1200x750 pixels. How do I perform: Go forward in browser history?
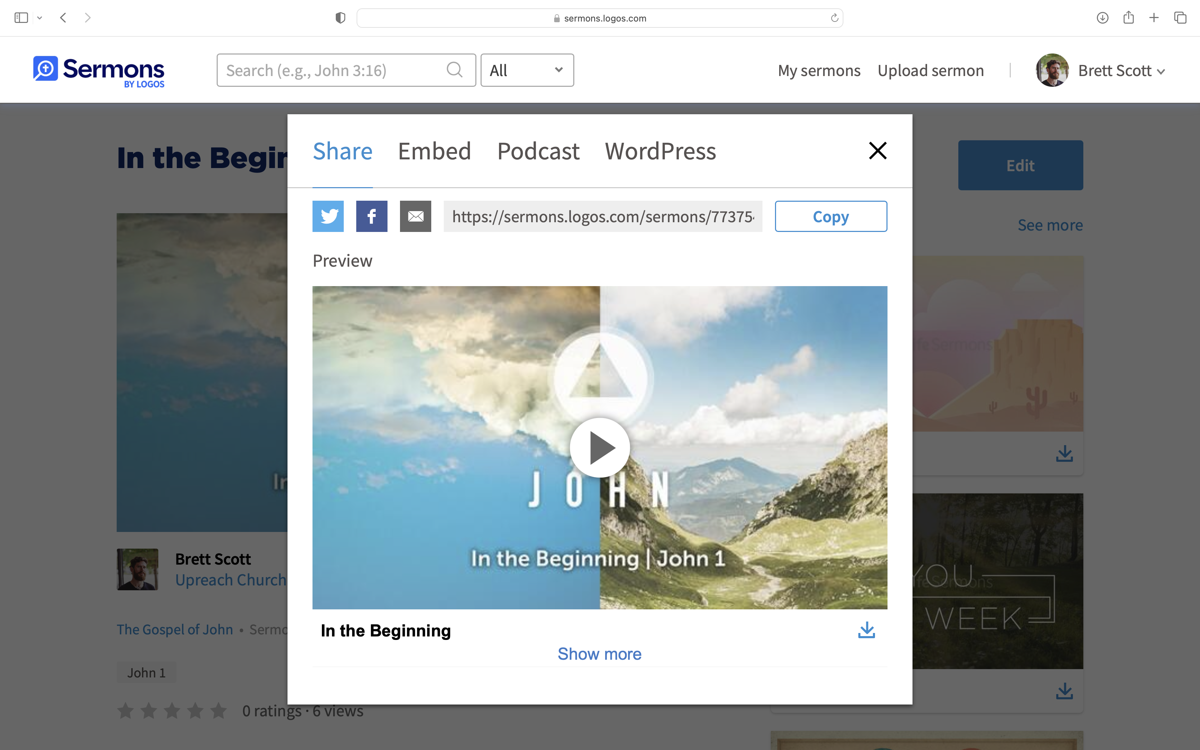click(88, 18)
